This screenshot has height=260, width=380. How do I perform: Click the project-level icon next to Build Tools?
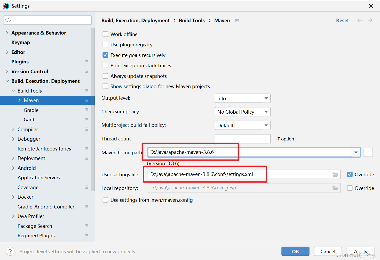tap(87, 90)
